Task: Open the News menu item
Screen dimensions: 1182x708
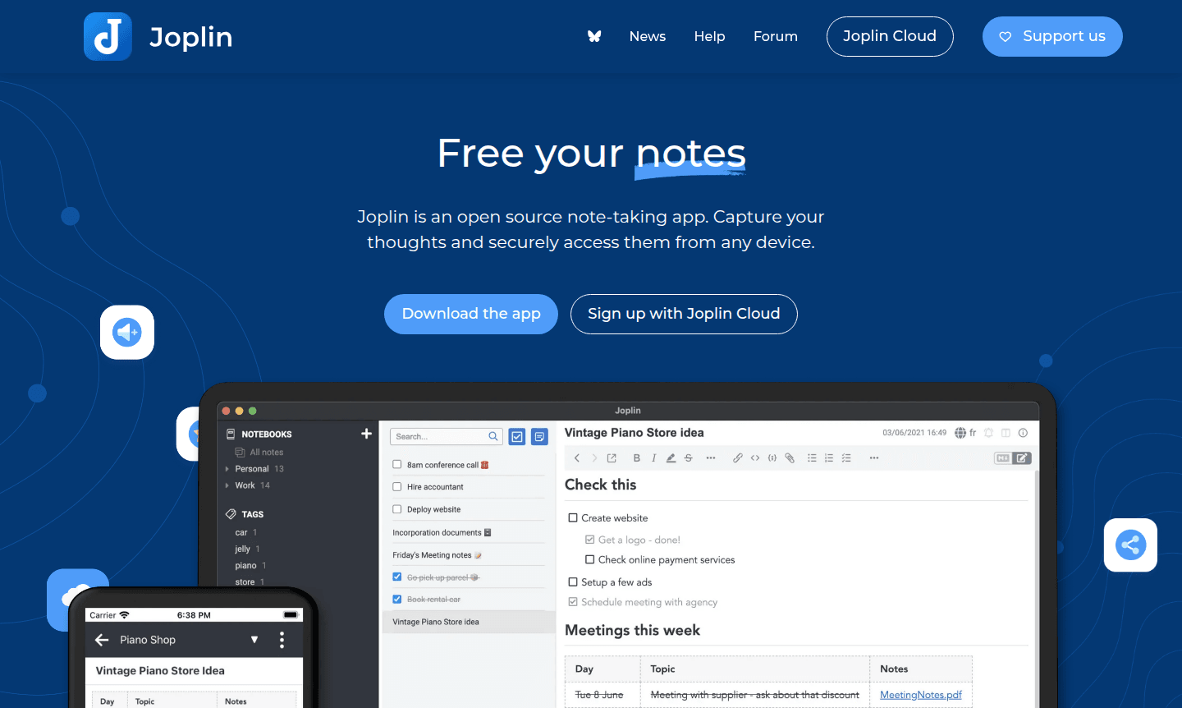Action: (x=647, y=36)
